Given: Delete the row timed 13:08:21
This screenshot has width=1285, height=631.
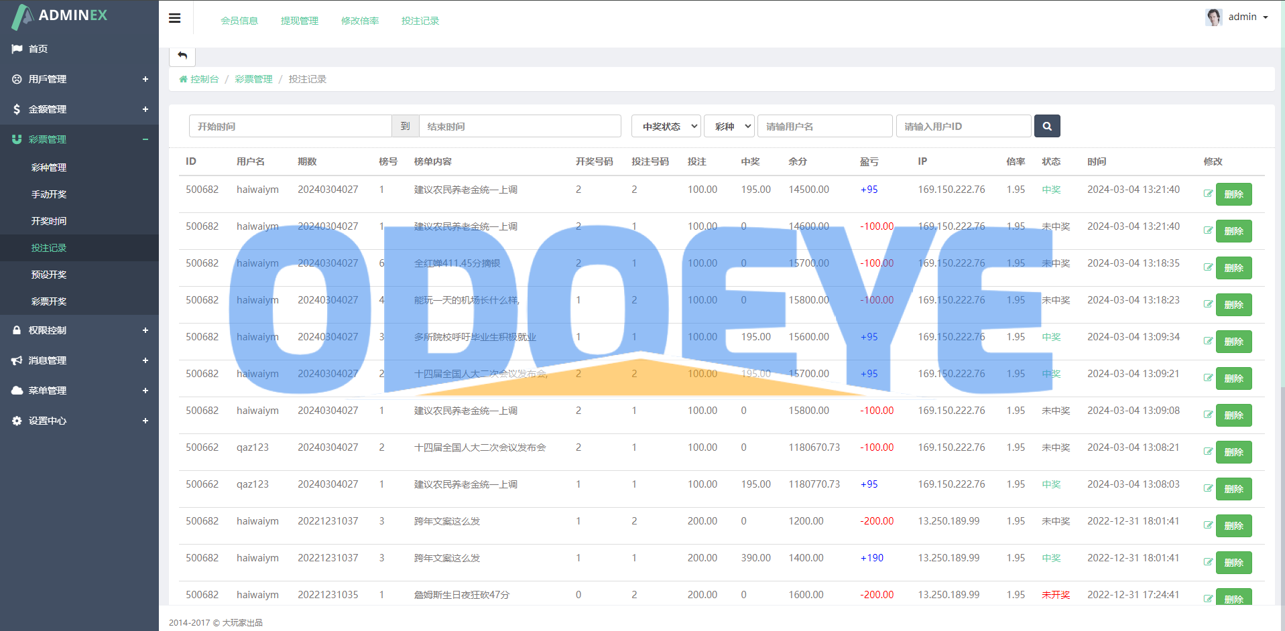Looking at the screenshot, I should click(x=1233, y=452).
